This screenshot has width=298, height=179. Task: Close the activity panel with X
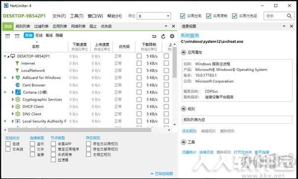pyautogui.click(x=173, y=26)
